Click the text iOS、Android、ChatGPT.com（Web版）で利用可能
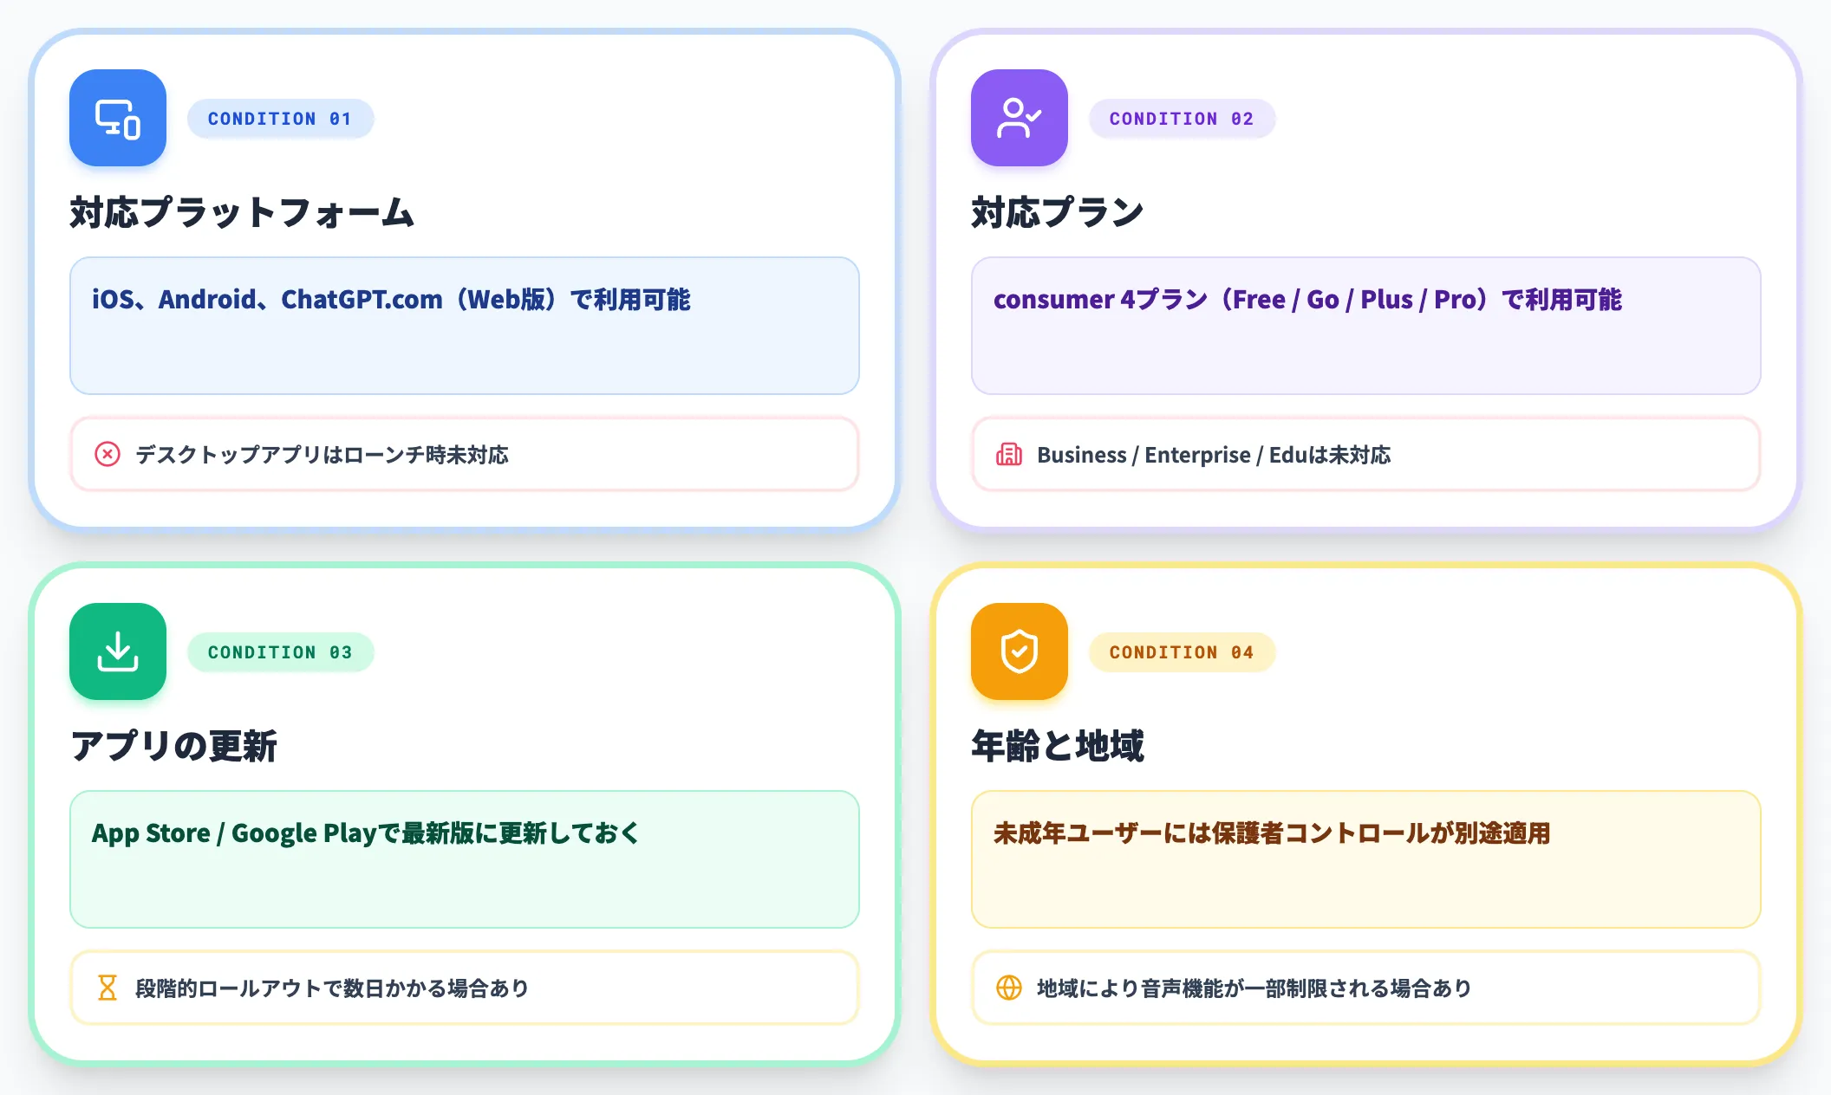Image resolution: width=1831 pixels, height=1095 pixels. coord(391,300)
